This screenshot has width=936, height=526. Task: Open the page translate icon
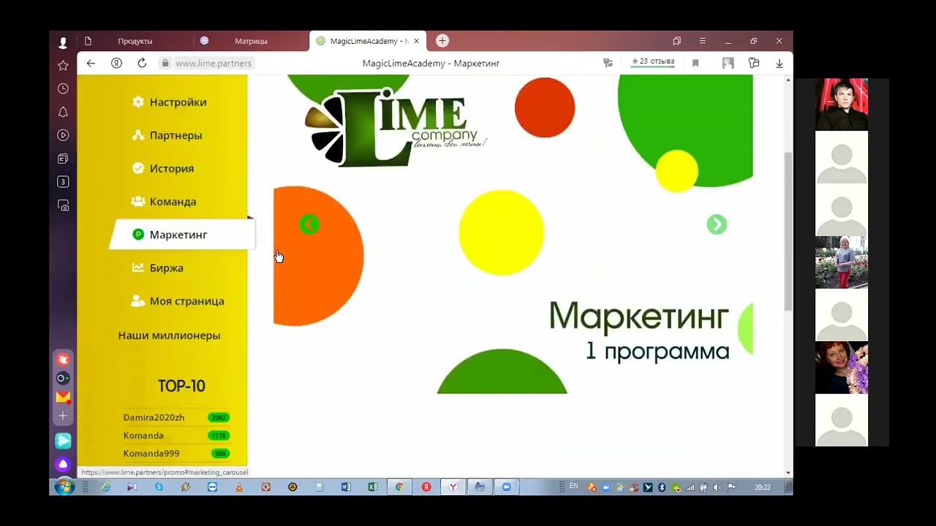[608, 64]
